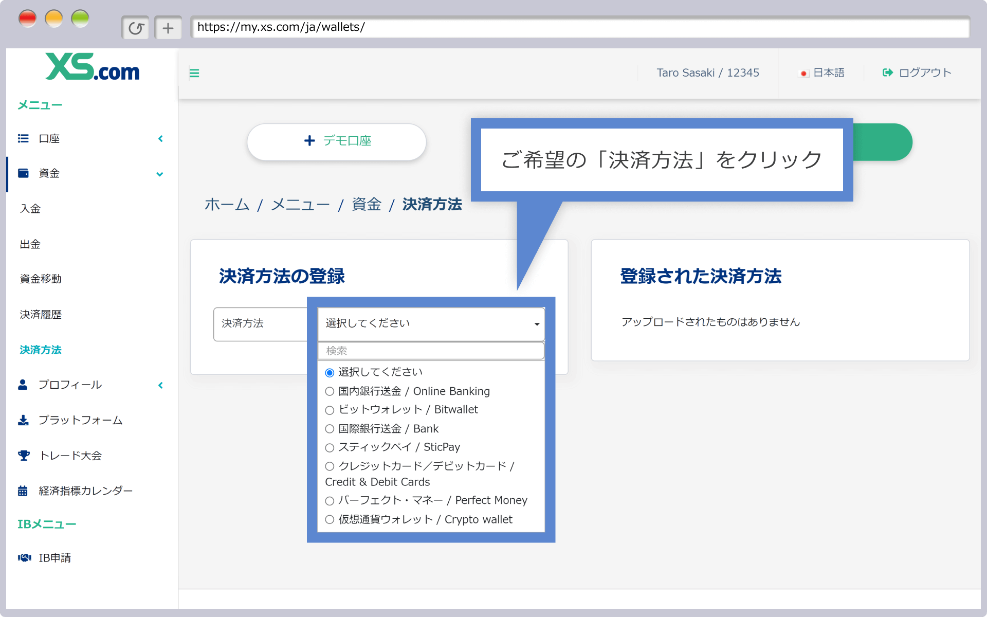Viewport: 987px width, 617px height.
Task: Click the red window control dot
Action: pyautogui.click(x=27, y=19)
